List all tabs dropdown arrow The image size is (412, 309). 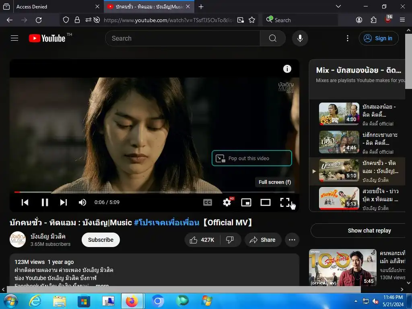coord(338,6)
